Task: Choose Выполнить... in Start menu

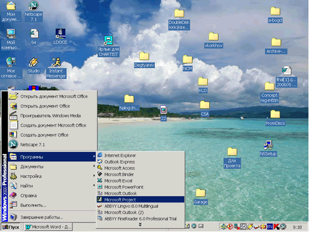Action: coord(52,205)
